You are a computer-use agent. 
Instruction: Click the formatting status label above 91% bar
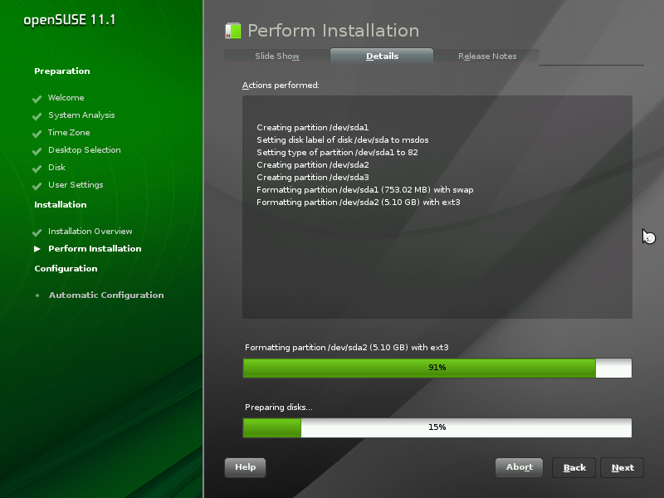click(x=346, y=348)
